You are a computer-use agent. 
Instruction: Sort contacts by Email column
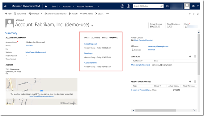[156, 61]
